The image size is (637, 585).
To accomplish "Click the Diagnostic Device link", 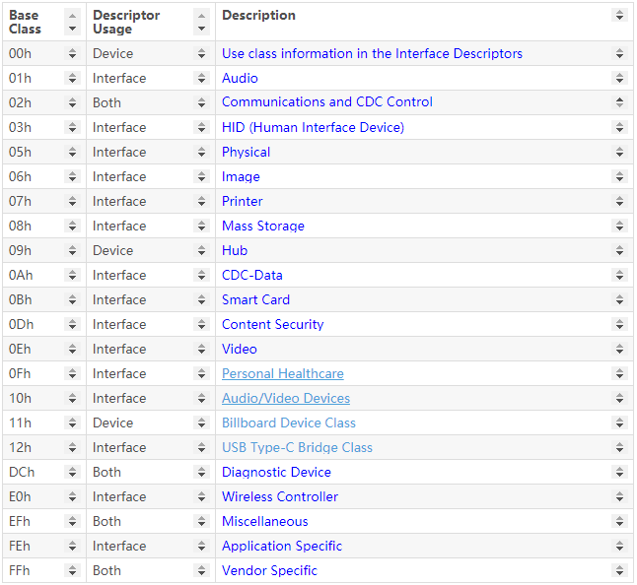I will [x=276, y=472].
